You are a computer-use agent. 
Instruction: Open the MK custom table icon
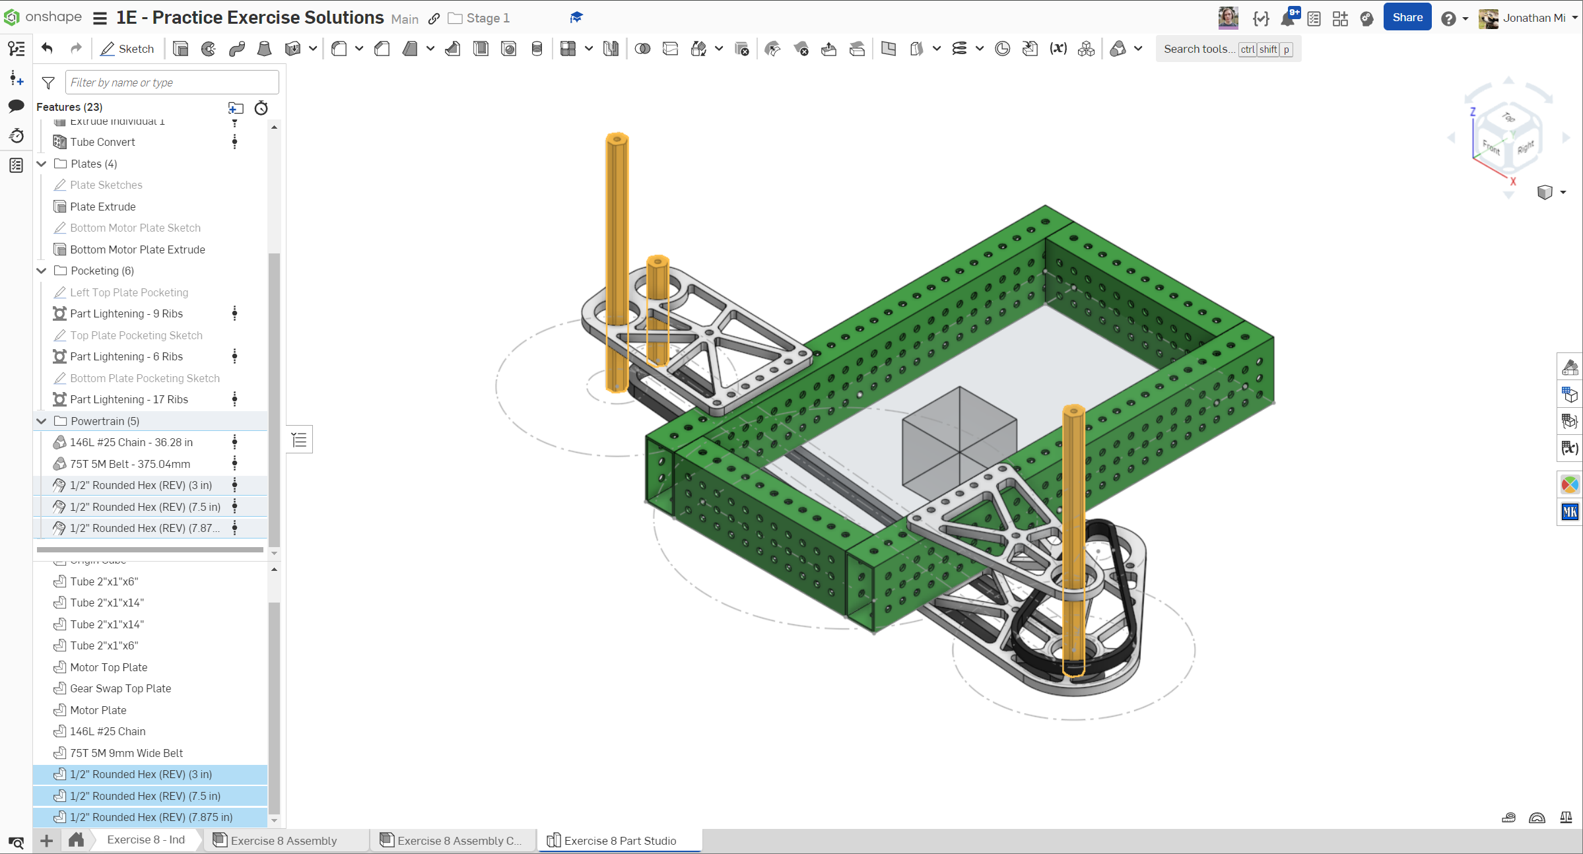[1570, 511]
